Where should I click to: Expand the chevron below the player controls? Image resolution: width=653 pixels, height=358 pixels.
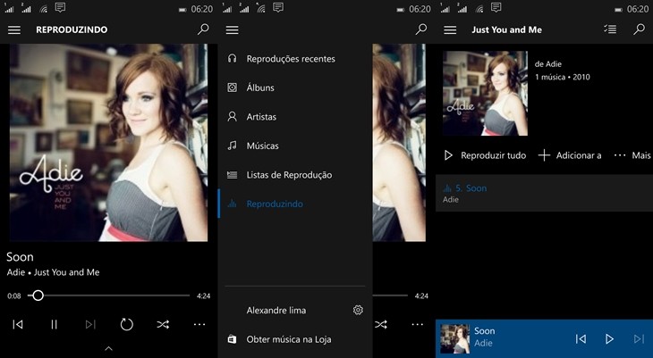[x=109, y=348]
